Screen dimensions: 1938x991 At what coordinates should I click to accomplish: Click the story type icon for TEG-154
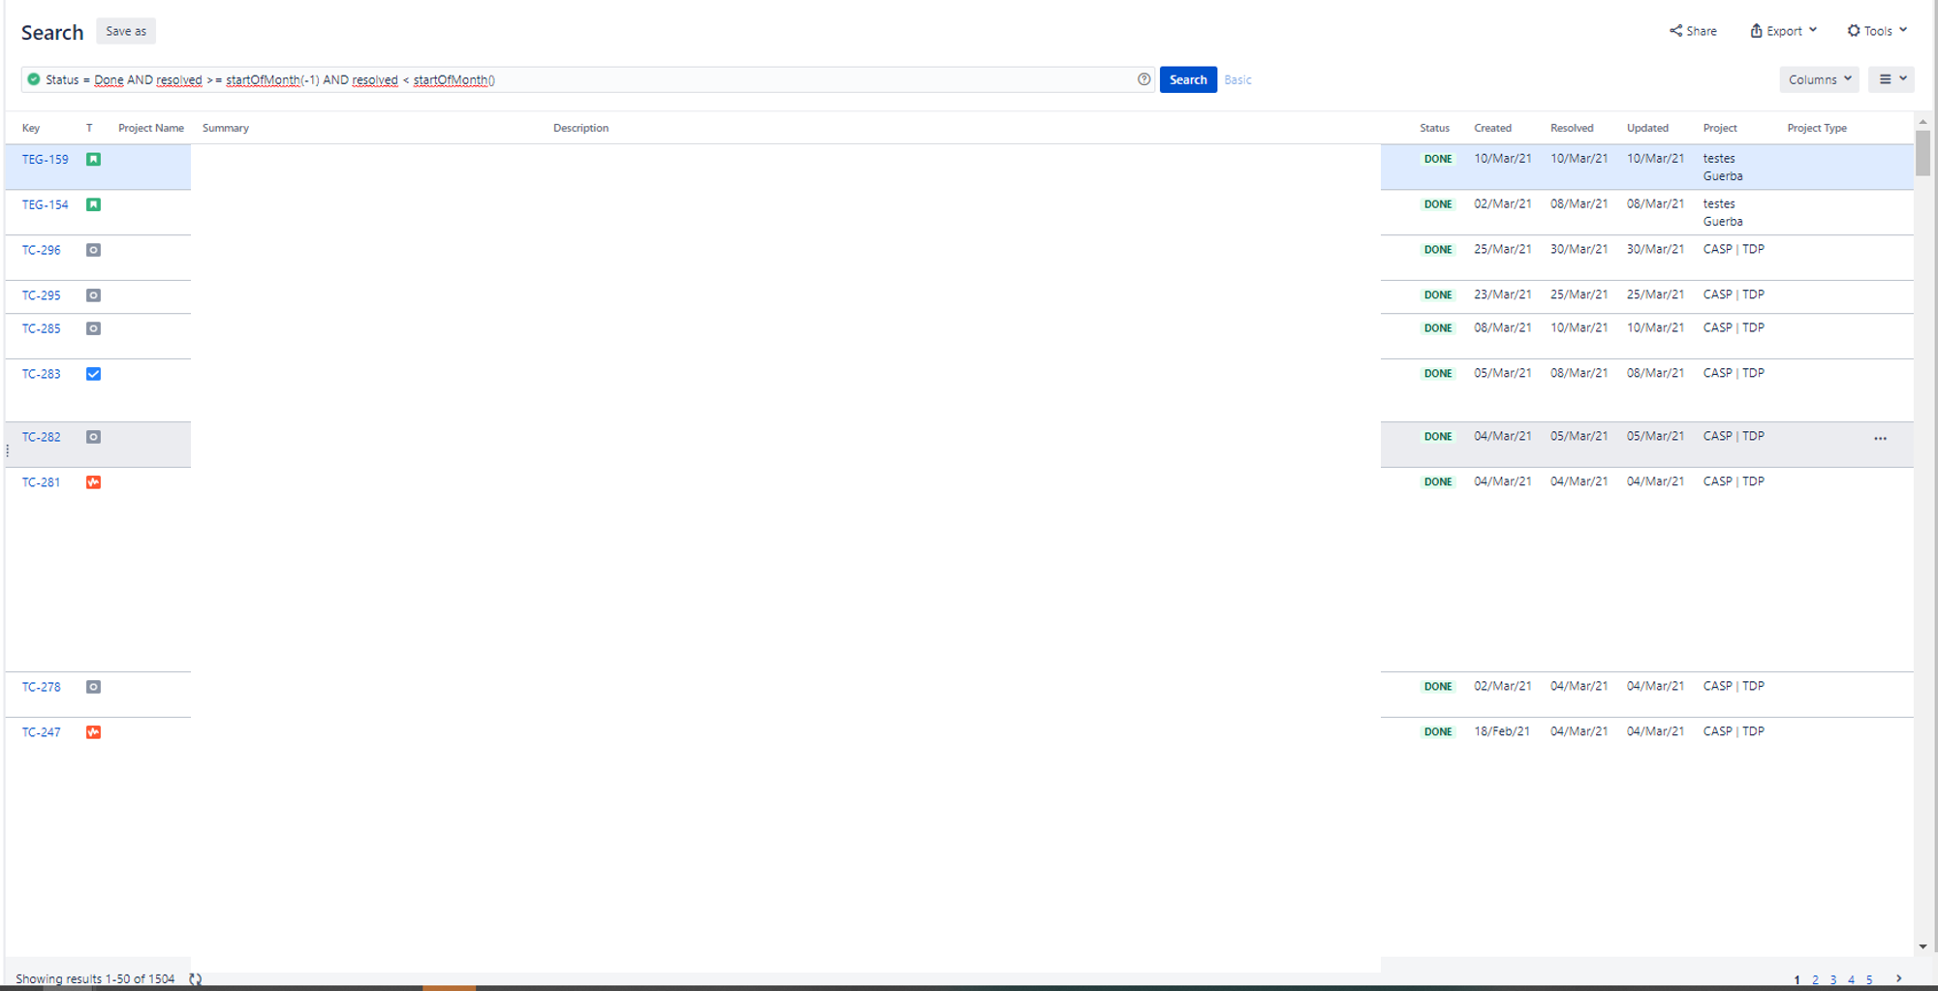(93, 204)
